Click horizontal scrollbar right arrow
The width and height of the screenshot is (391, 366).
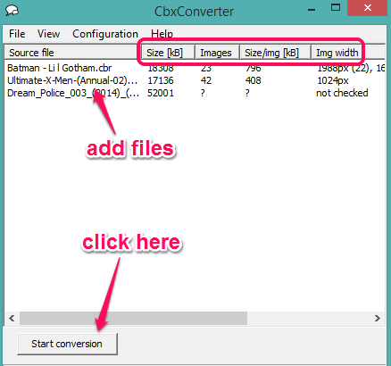click(378, 319)
